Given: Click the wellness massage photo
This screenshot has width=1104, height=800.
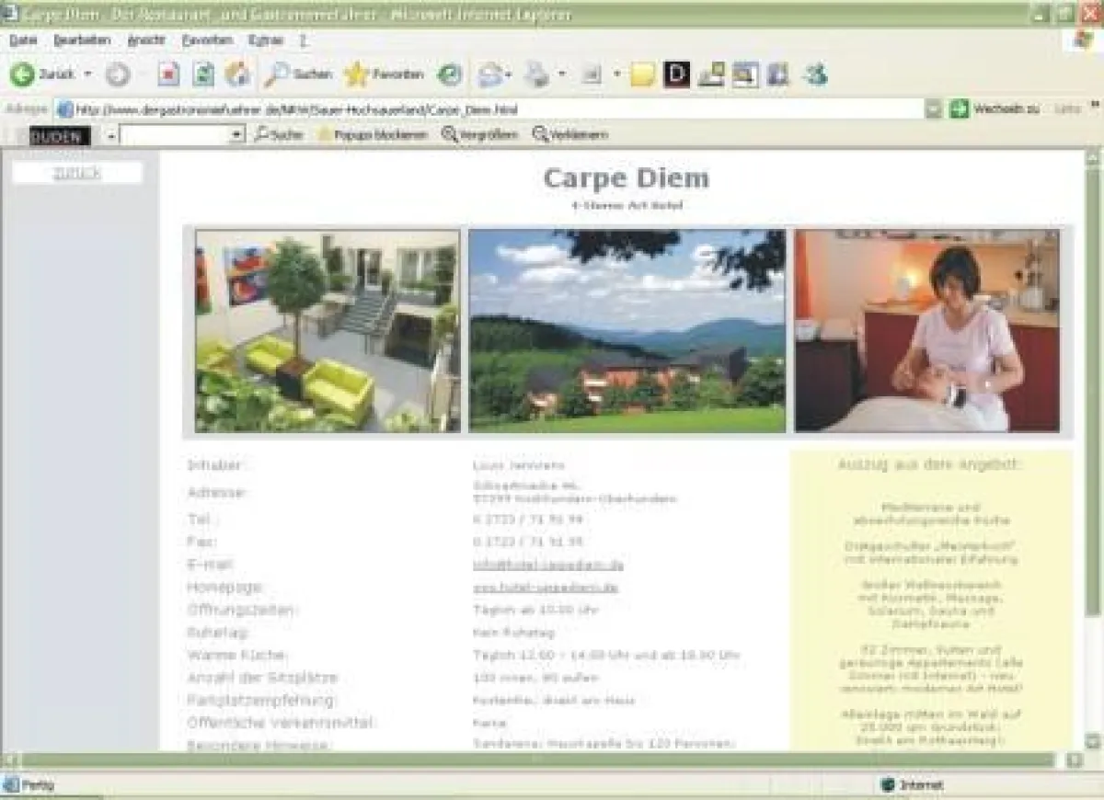Looking at the screenshot, I should (x=929, y=331).
